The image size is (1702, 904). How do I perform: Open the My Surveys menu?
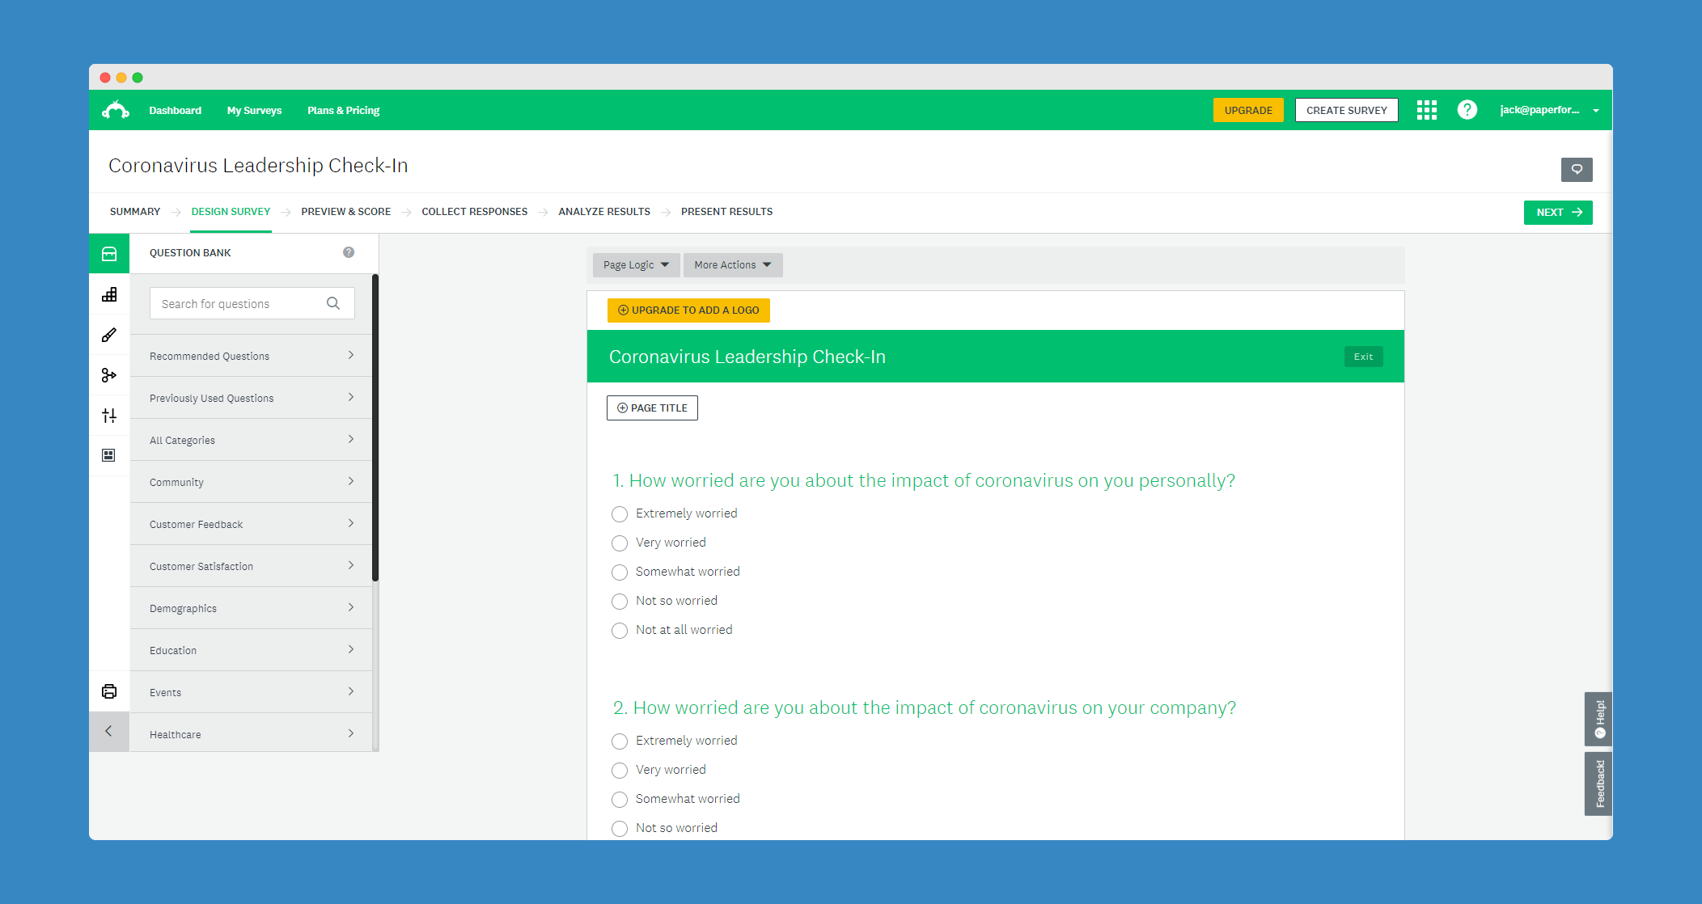[x=254, y=110]
